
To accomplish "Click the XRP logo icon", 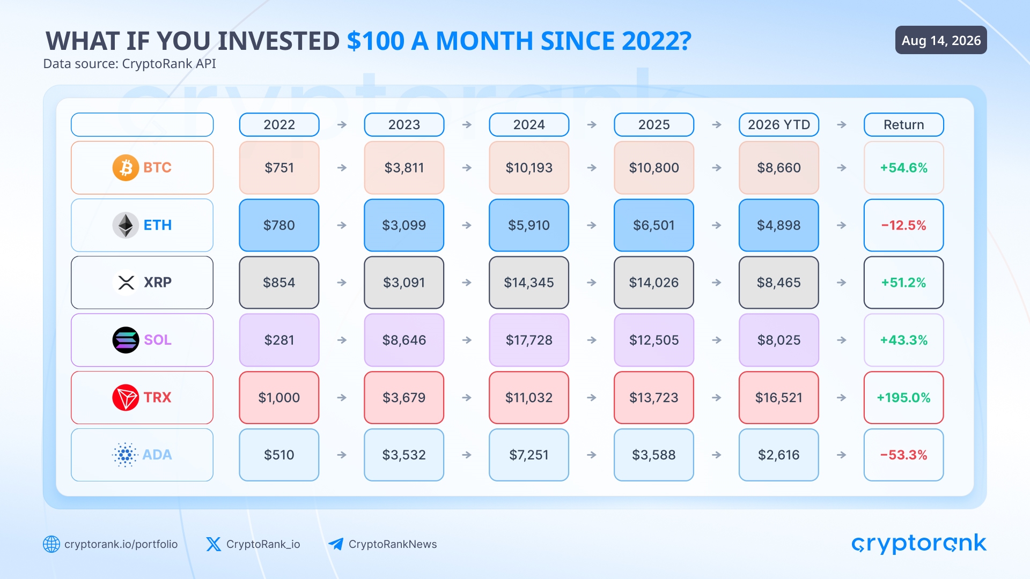I will tap(126, 283).
